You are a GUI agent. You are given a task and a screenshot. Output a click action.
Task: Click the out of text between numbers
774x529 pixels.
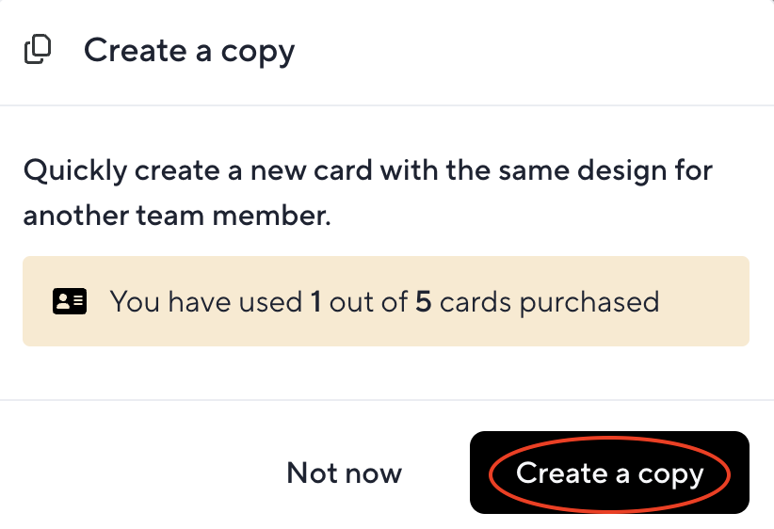[x=368, y=301]
